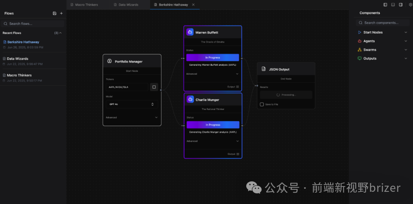Click the green Outputs monitor icon
This screenshot has width=413, height=204.
[x=359, y=59]
